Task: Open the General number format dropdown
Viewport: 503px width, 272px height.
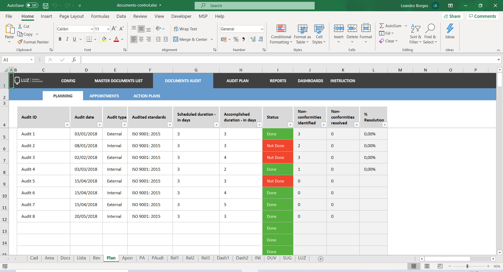Action: (x=262, y=29)
